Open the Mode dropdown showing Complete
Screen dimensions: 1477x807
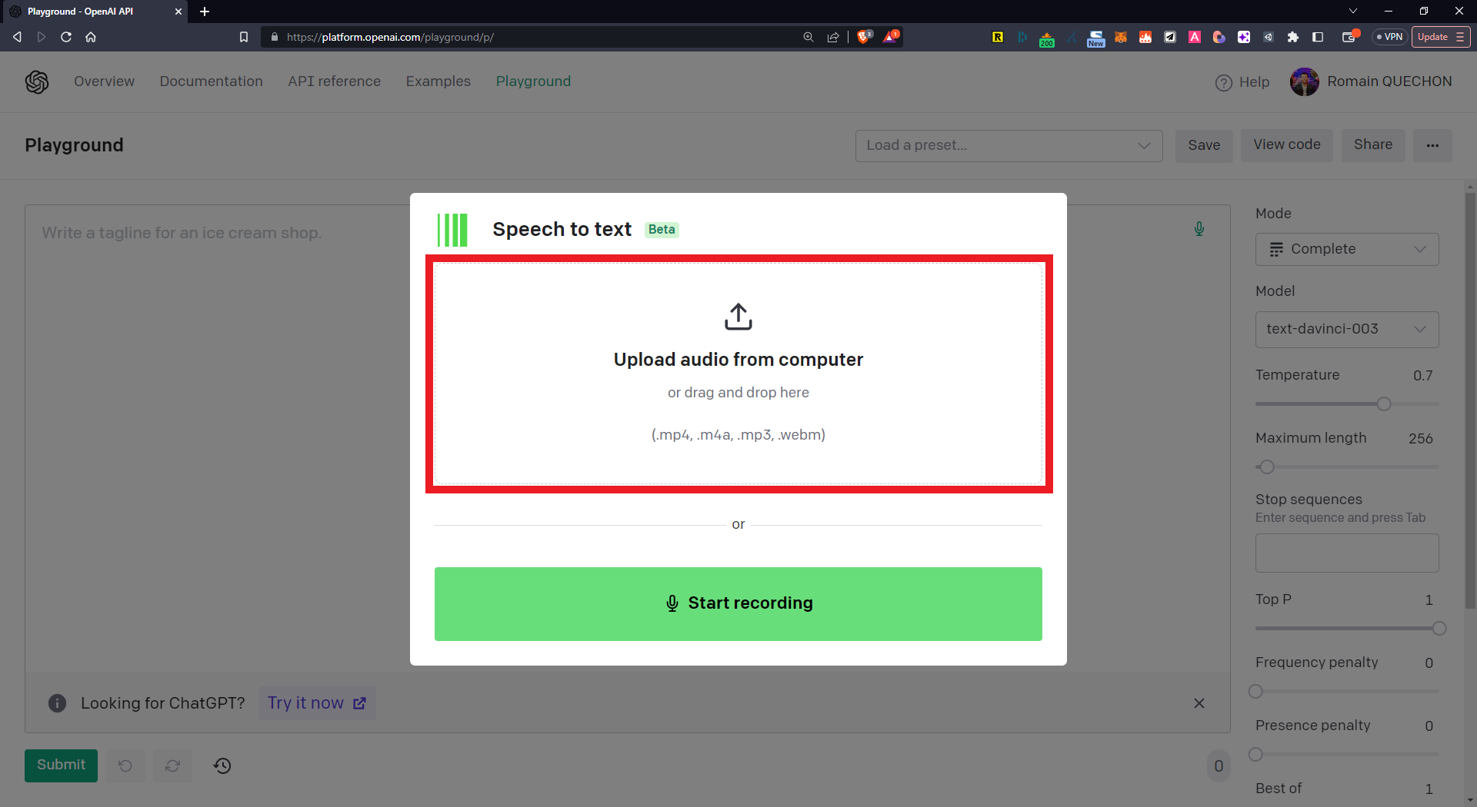coord(1346,249)
